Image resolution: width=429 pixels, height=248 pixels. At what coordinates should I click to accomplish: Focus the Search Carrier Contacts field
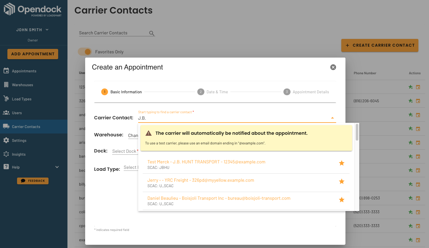pyautogui.click(x=113, y=33)
